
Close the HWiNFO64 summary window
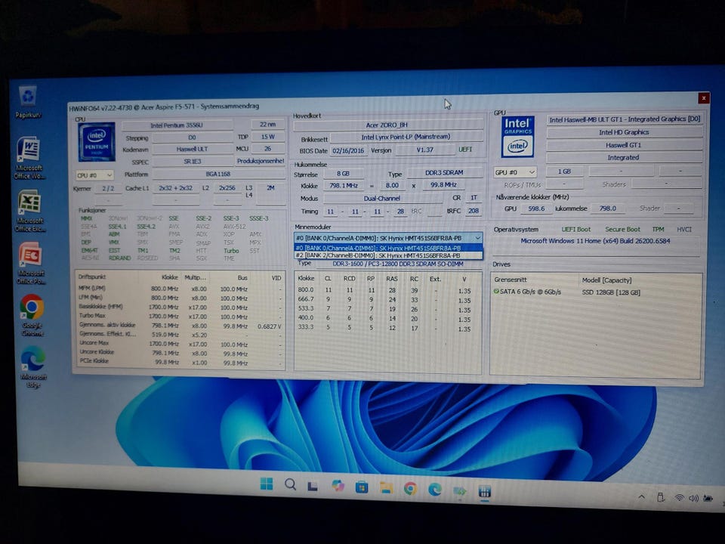coord(703,98)
